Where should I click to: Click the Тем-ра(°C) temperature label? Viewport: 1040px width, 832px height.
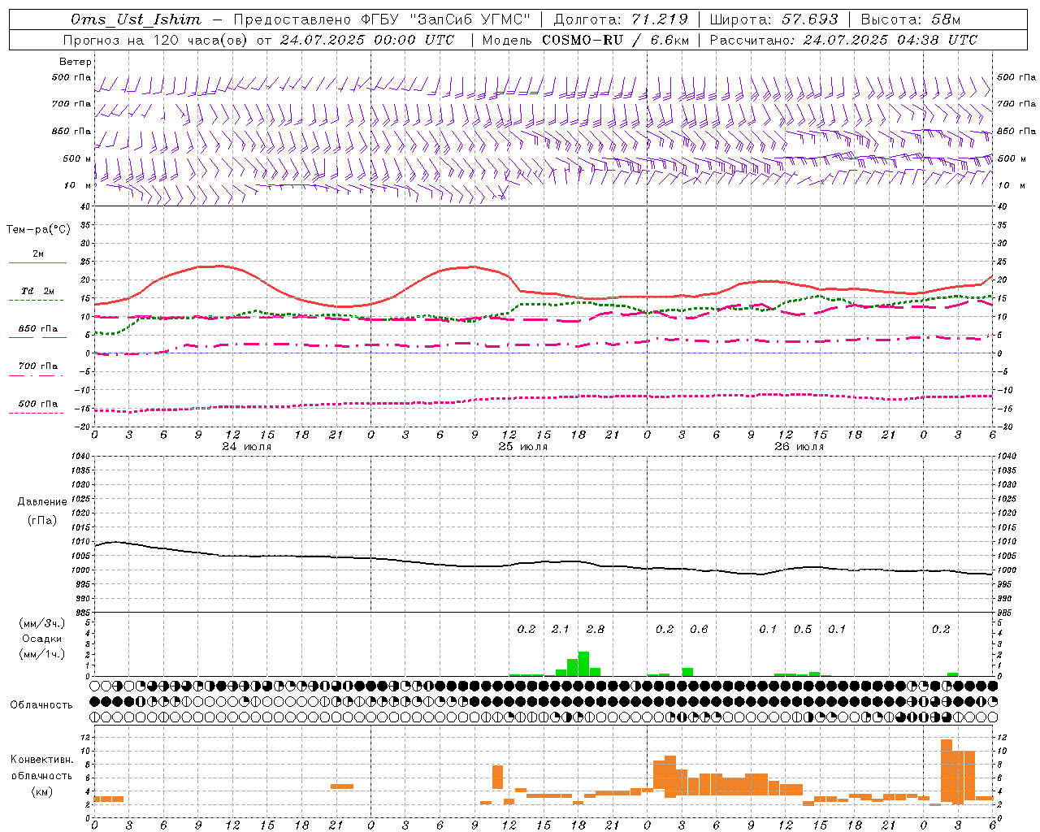(x=38, y=230)
